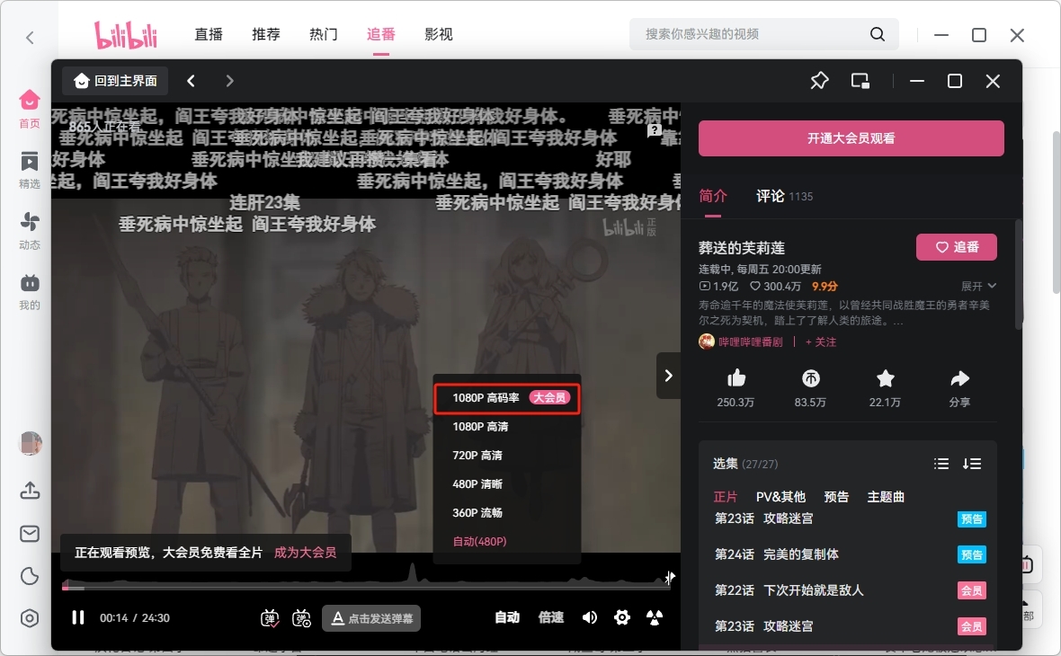Image resolution: width=1061 pixels, height=656 pixels.
Task: Click the user avatar in sidebar
Action: click(x=30, y=444)
